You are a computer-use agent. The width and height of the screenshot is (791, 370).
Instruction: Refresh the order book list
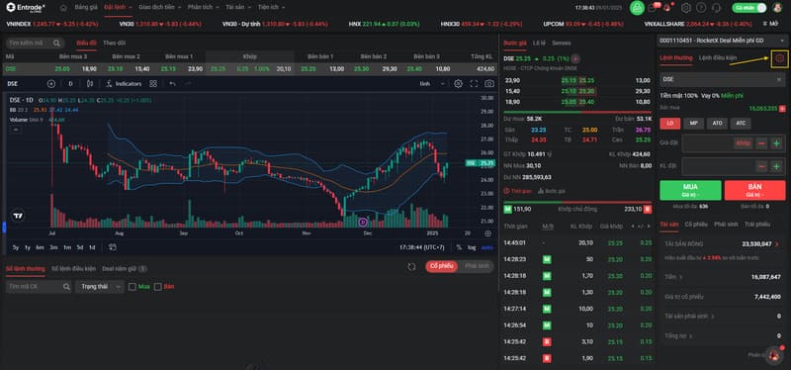coord(412,266)
